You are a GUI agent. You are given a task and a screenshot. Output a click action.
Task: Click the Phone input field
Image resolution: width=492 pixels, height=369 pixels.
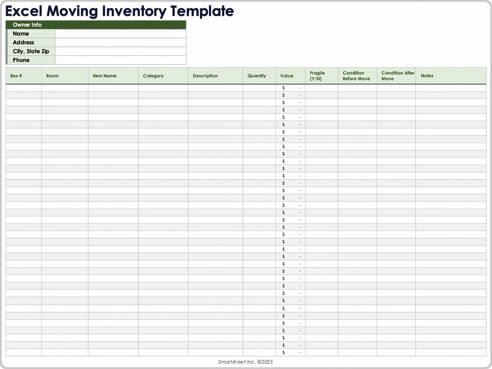(120, 60)
